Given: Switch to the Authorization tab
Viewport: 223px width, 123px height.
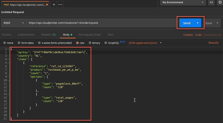Looking at the screenshot, I should tap(26, 35).
